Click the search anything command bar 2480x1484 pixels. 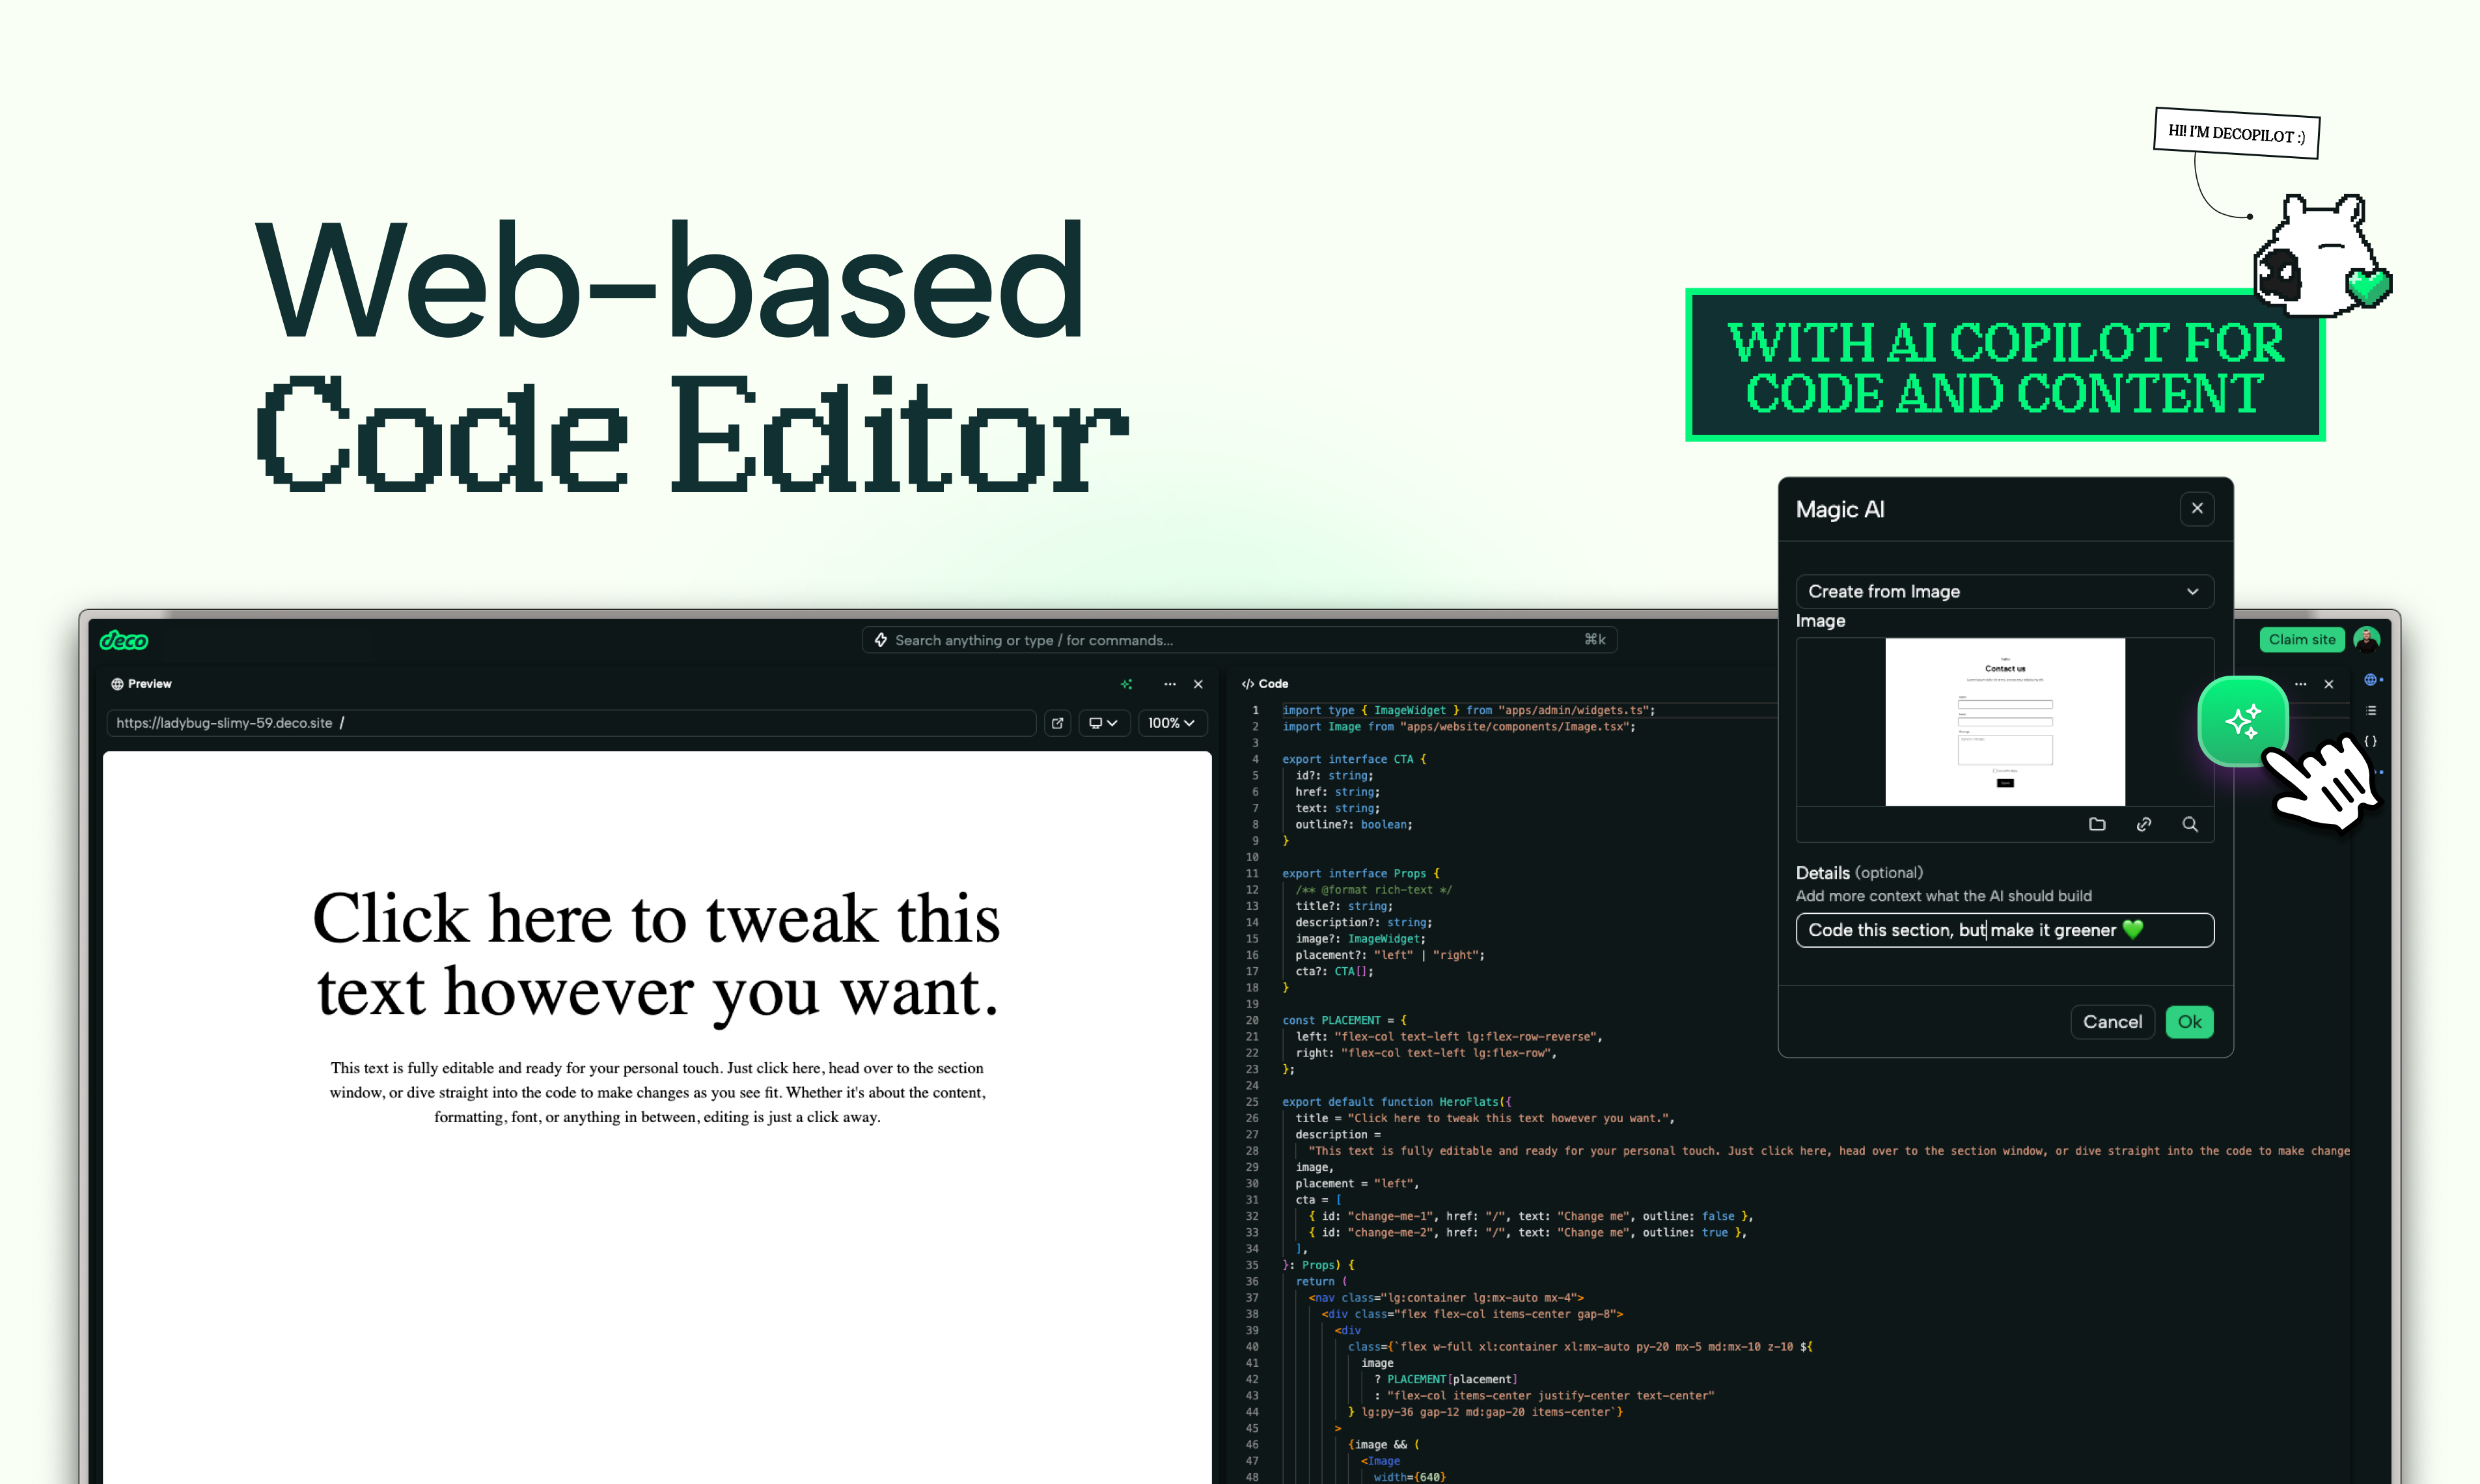[x=1238, y=640]
